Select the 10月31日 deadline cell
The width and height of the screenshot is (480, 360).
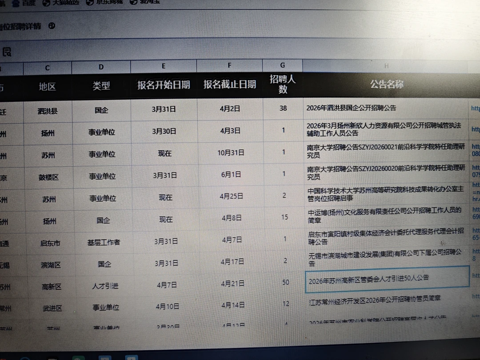(x=231, y=153)
